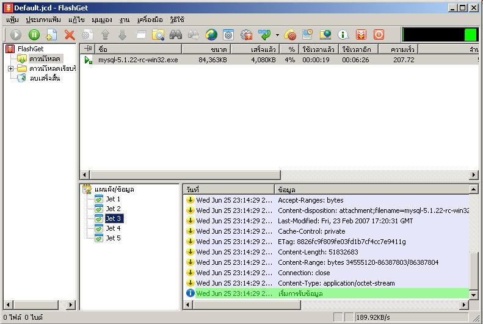The image size is (483, 324).
Task: Open the scheduler clock icon
Action: pos(307,35)
